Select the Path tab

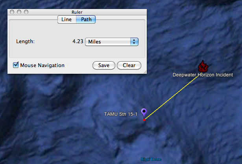click(x=86, y=19)
